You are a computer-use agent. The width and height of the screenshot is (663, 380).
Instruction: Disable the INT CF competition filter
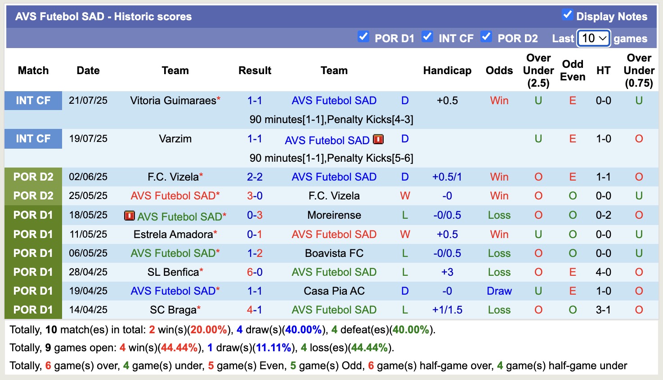coord(427,37)
